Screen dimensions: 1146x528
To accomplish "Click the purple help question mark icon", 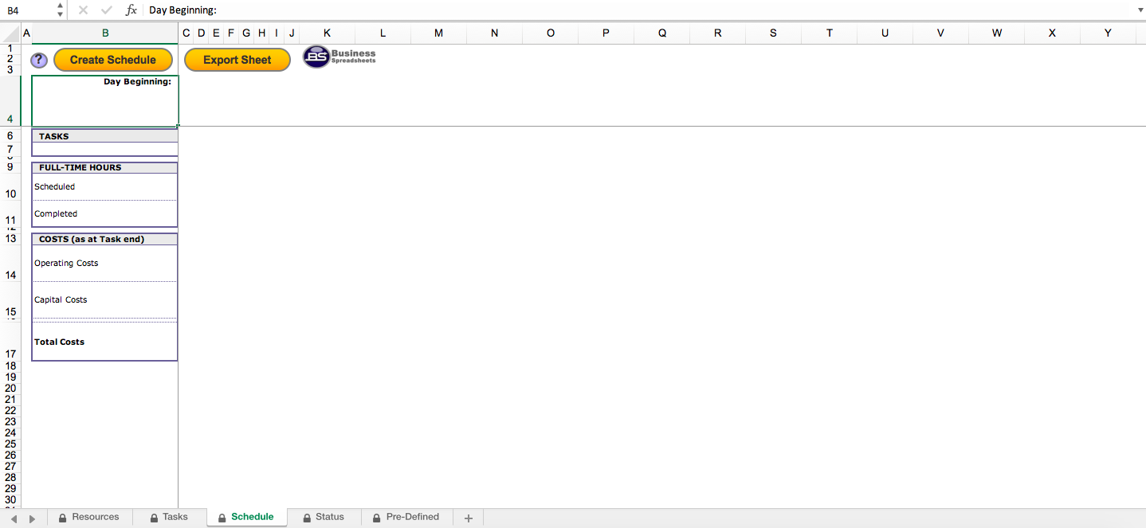I will [x=38, y=59].
